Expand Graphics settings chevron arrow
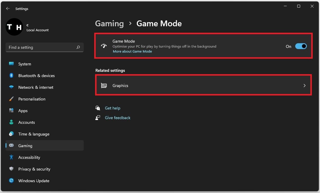320x193 pixels. coord(304,86)
